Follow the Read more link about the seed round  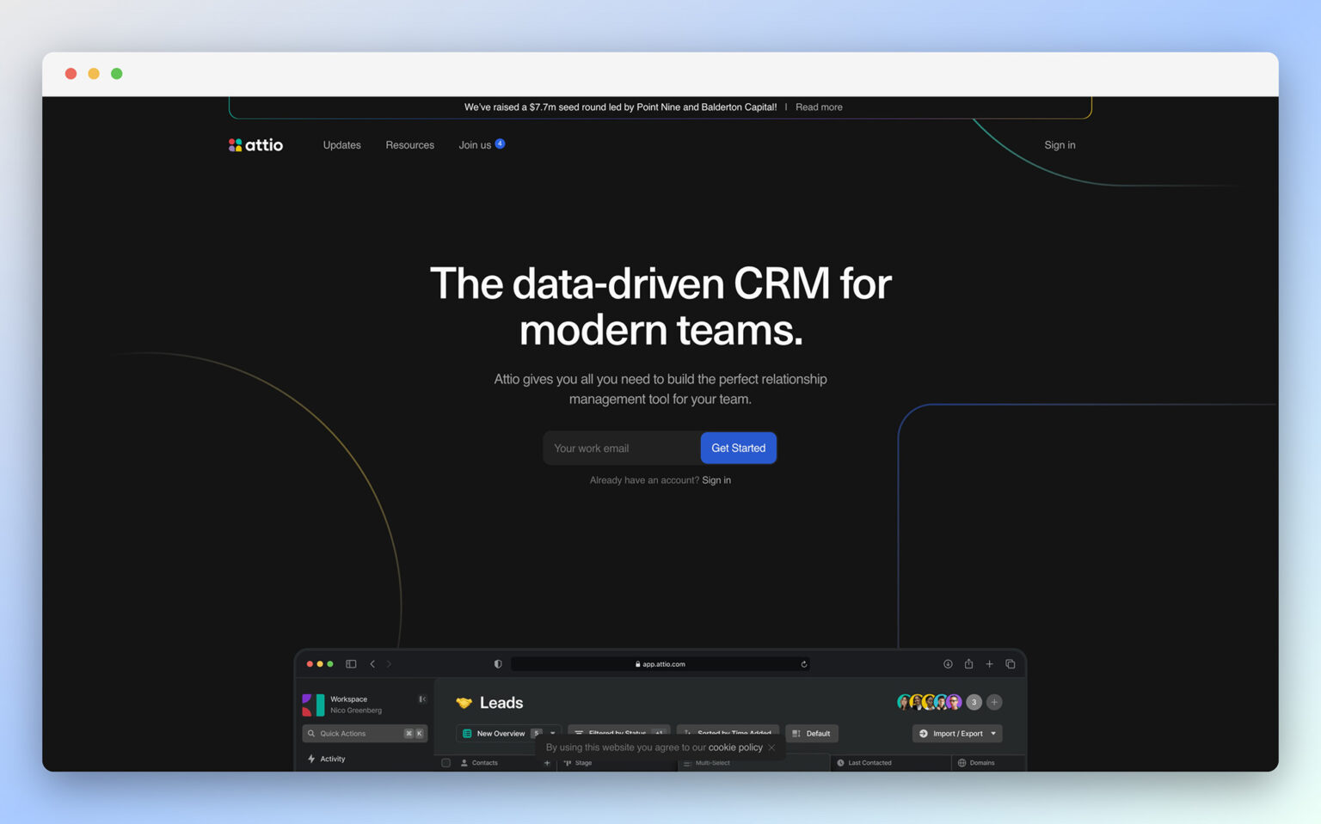818,107
